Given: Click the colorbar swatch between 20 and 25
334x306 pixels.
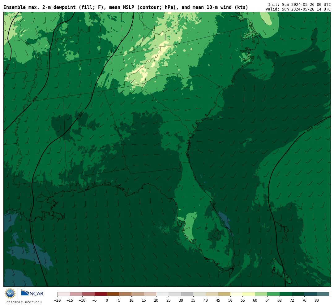Looking at the screenshot, I should point(163,294).
